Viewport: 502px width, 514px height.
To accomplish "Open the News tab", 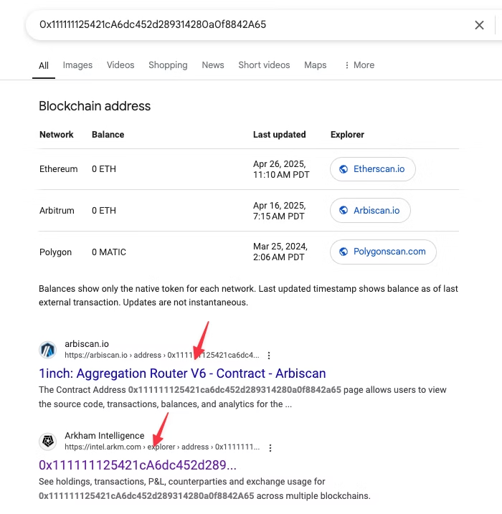I will (213, 65).
